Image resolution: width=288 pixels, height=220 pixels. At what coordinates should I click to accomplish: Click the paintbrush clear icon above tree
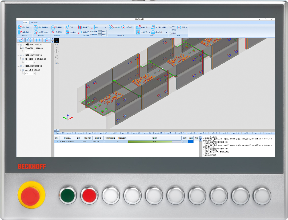click(x=21, y=40)
